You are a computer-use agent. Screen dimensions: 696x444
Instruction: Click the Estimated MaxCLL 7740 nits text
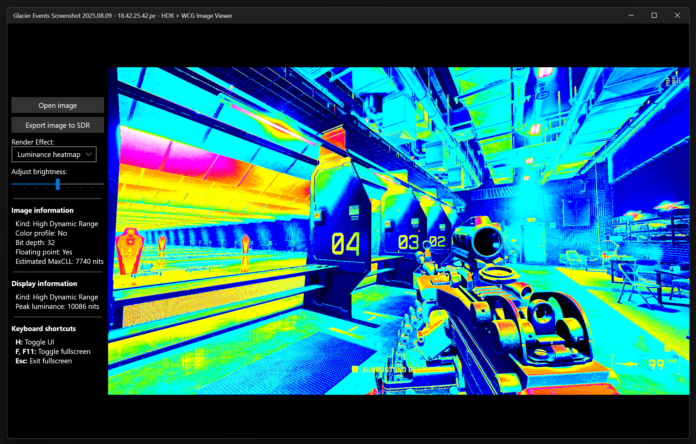(x=59, y=261)
